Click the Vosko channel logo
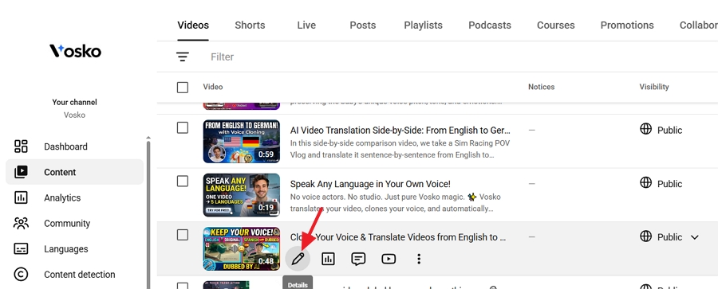 click(75, 51)
